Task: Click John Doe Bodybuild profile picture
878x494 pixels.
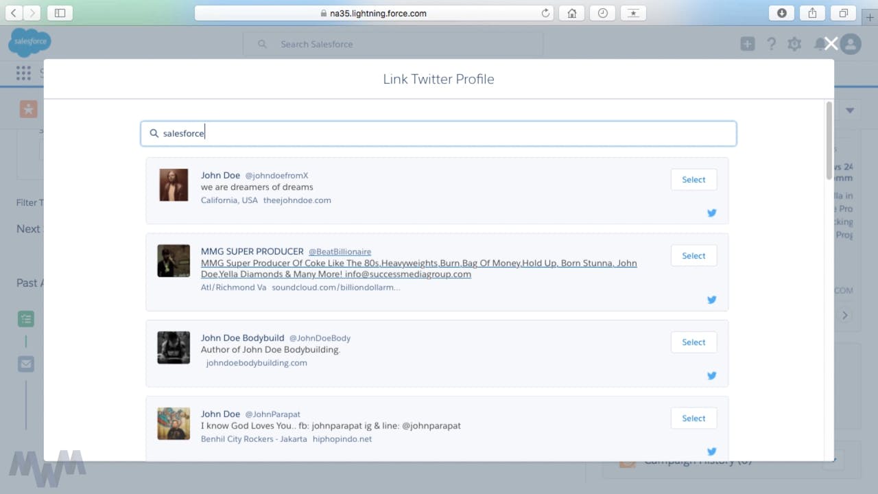Action: pyautogui.click(x=174, y=348)
